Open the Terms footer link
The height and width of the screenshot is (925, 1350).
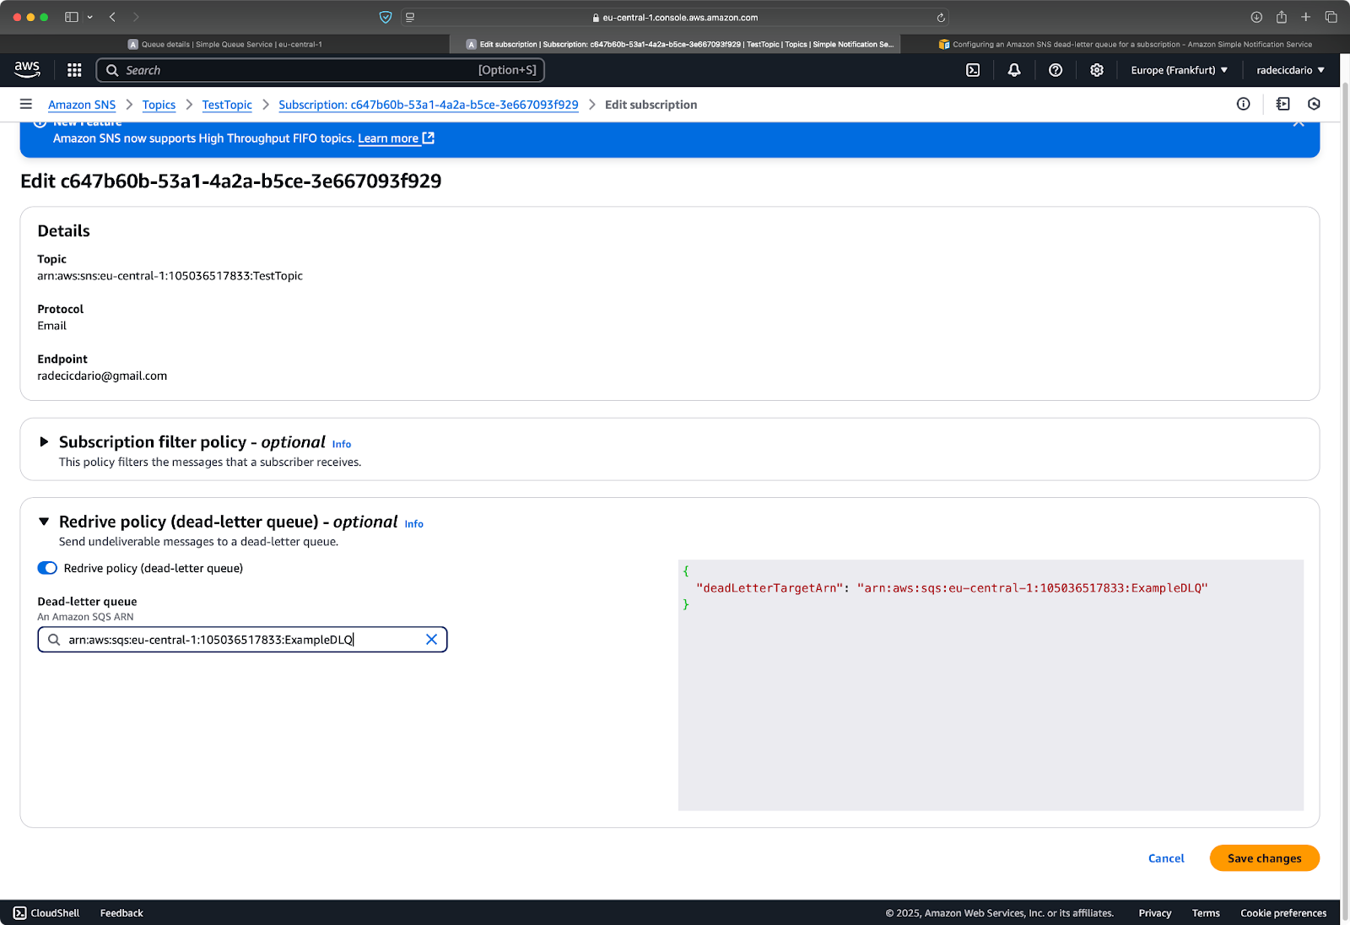coord(1206,913)
